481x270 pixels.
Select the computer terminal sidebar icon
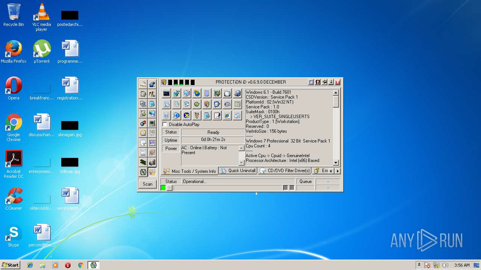point(152,123)
